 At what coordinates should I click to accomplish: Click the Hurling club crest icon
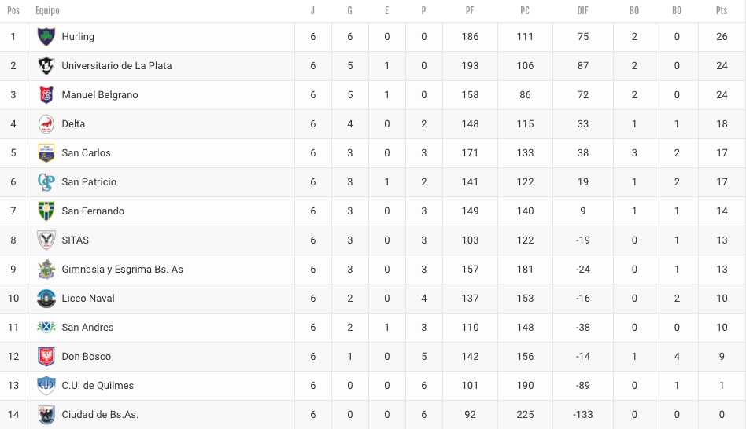click(x=46, y=37)
